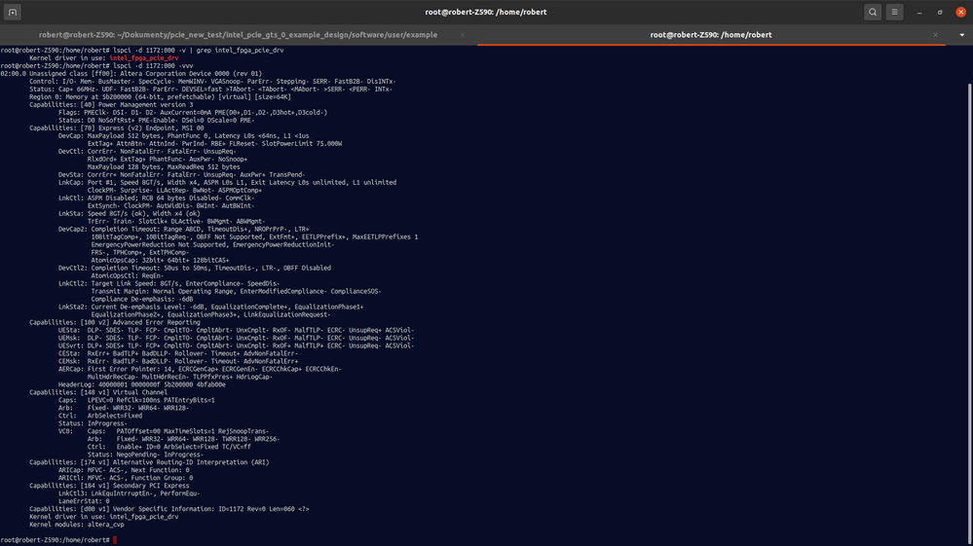Click 'Compliance De-emphasis: -6dB' line

pyautogui.click(x=142, y=299)
